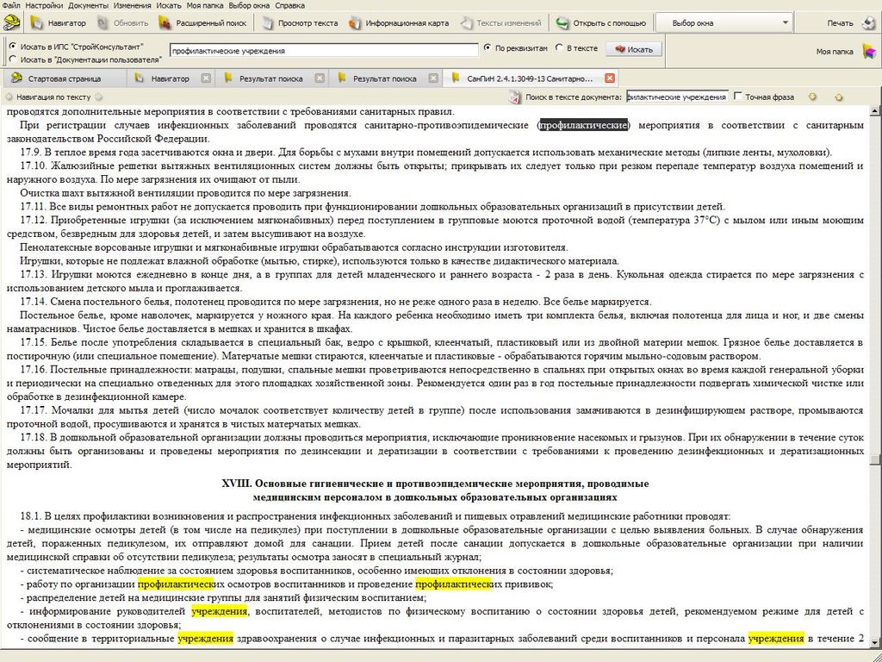The image size is (882, 662).
Task: Click scrollbar up arrow of document
Action: click(x=875, y=111)
